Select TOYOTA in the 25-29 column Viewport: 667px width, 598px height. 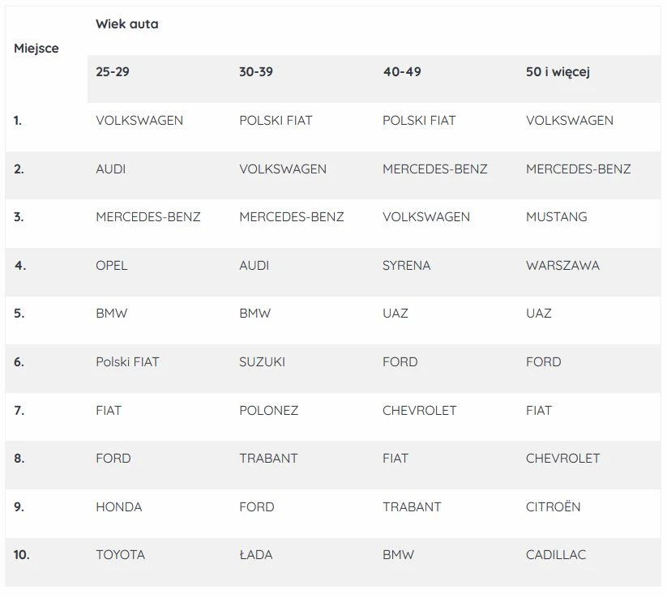[x=121, y=554]
